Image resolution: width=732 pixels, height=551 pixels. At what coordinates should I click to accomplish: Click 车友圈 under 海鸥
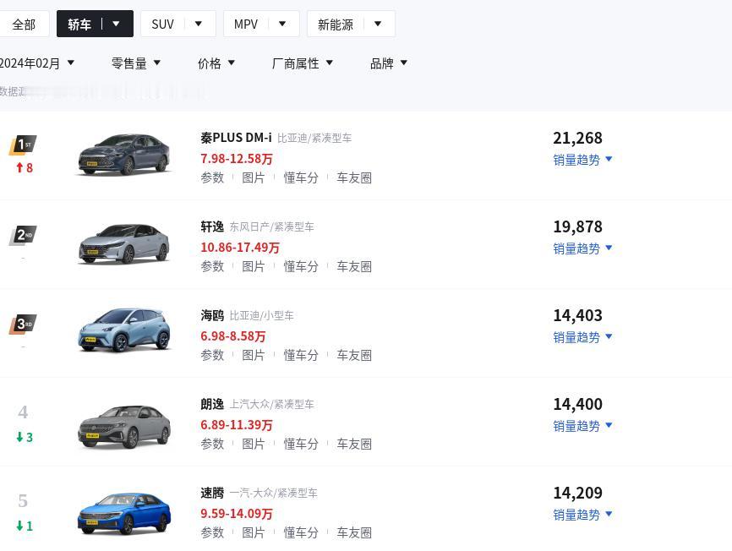[354, 355]
